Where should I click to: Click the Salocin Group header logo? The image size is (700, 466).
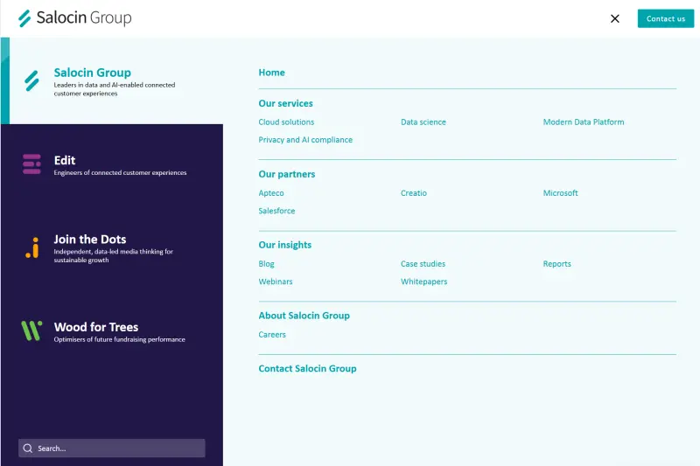point(74,18)
